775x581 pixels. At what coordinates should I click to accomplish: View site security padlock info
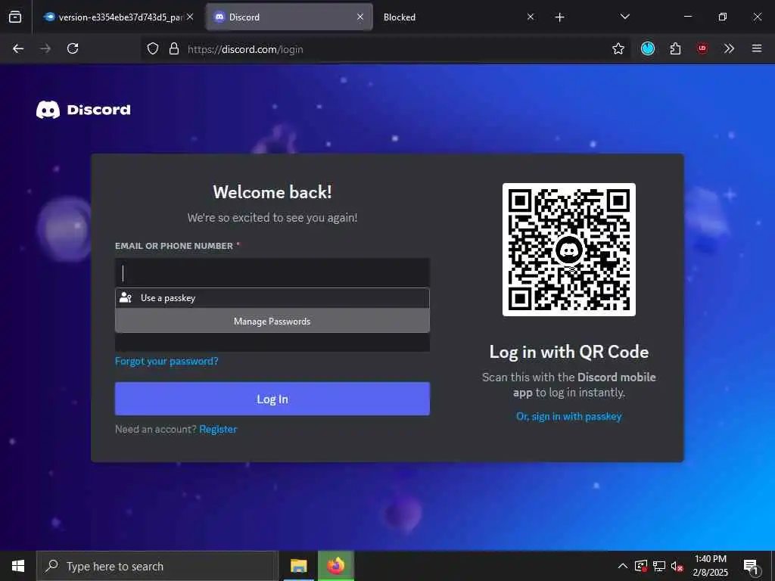coord(174,49)
